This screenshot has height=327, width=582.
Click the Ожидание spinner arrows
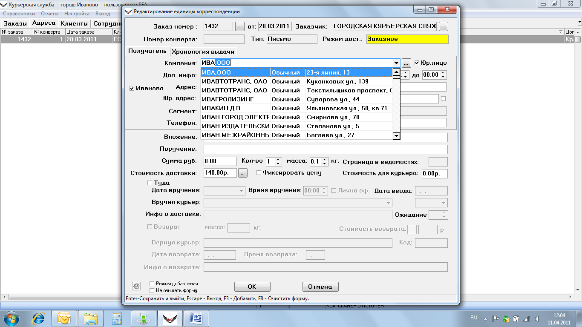click(445, 215)
